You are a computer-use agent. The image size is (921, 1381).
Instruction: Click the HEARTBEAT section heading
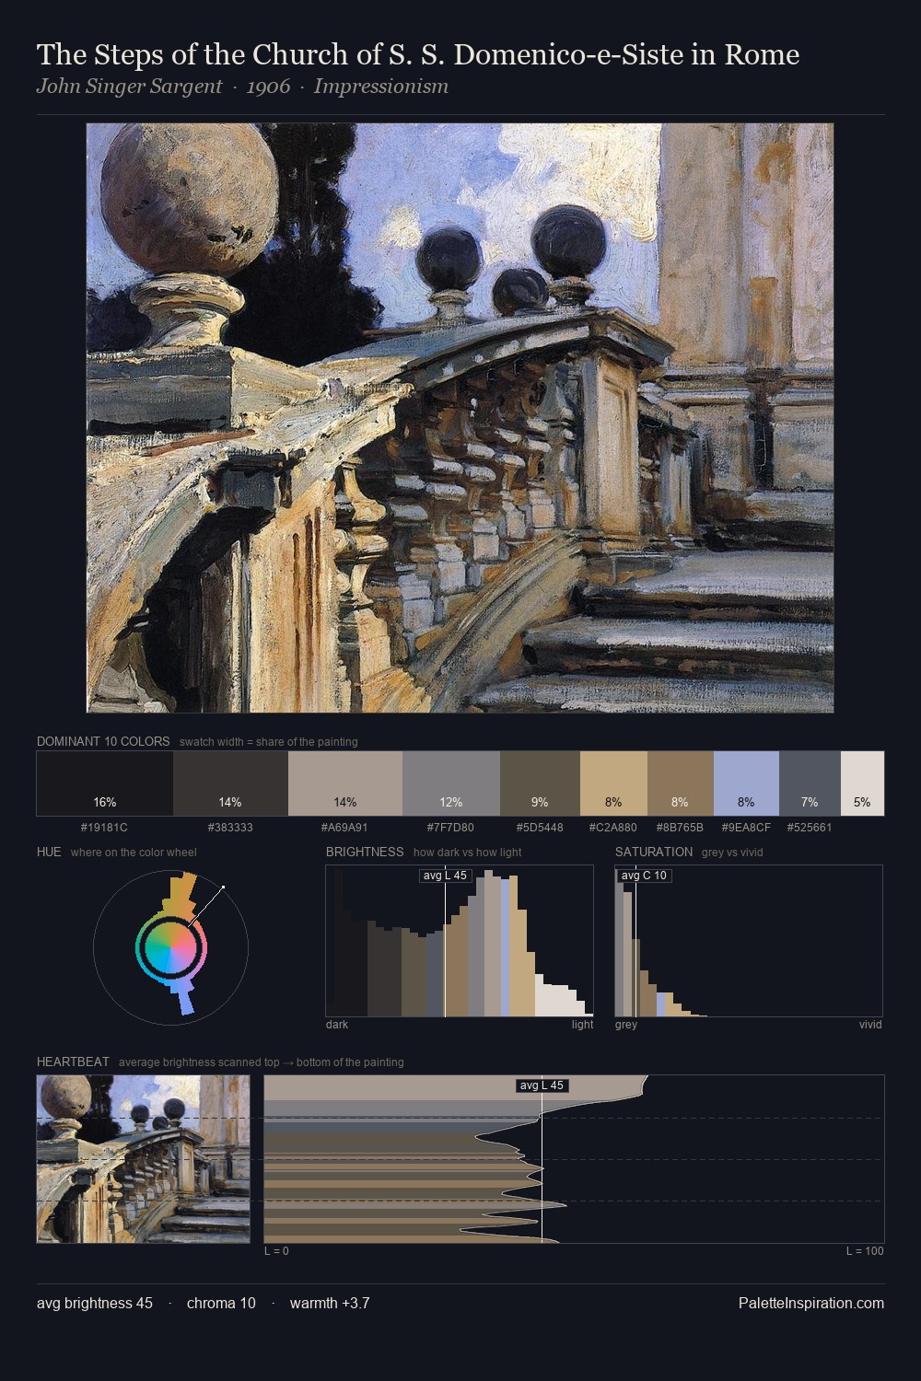point(73,1062)
